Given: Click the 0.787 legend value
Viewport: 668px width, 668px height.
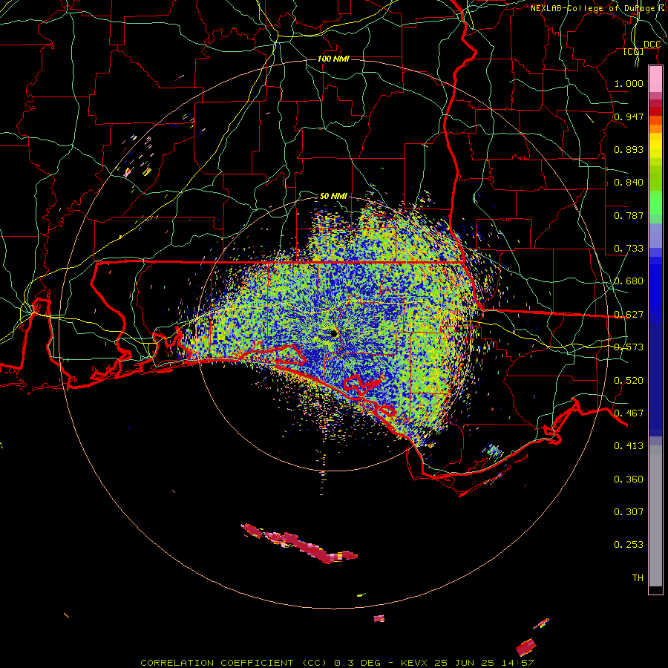Looking at the screenshot, I should click(629, 215).
